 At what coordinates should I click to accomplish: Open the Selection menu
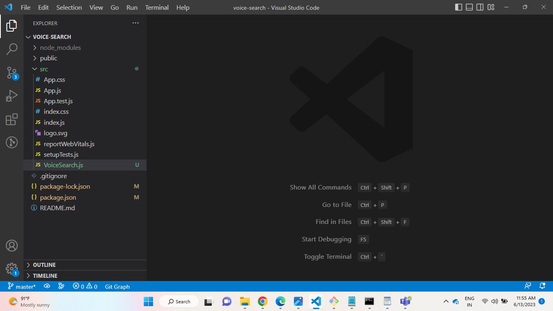(69, 7)
